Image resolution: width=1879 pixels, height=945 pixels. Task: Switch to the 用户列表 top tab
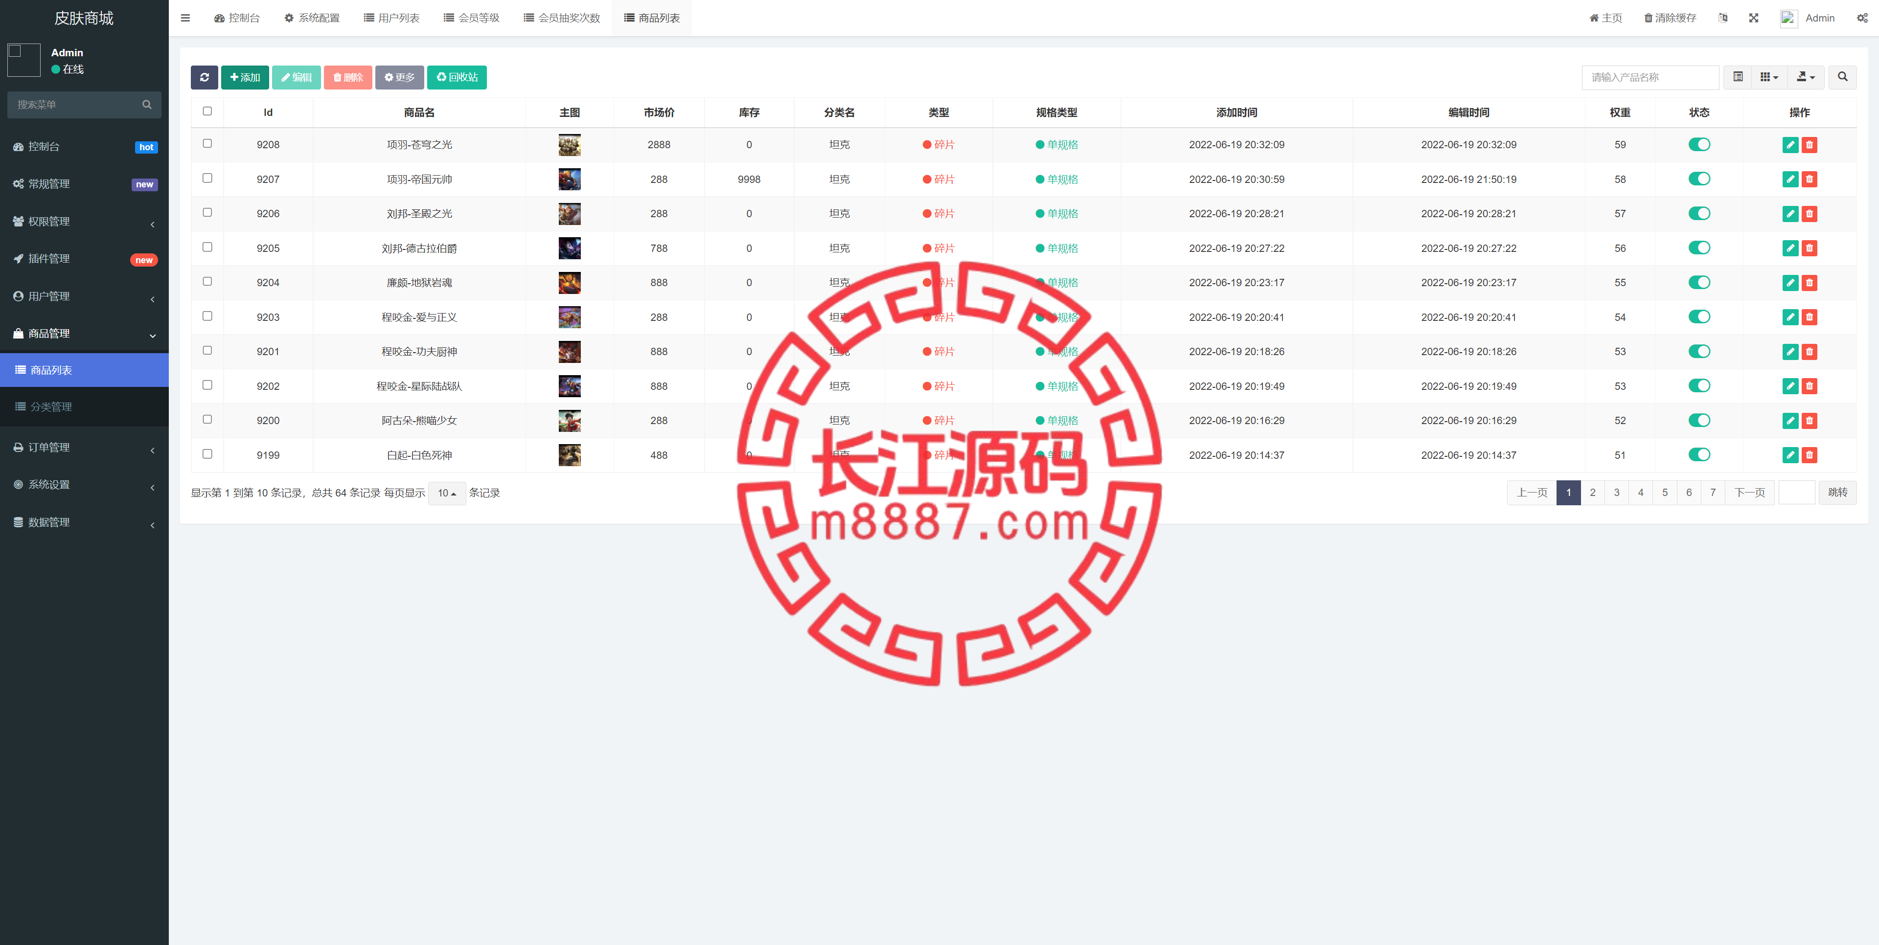[391, 18]
